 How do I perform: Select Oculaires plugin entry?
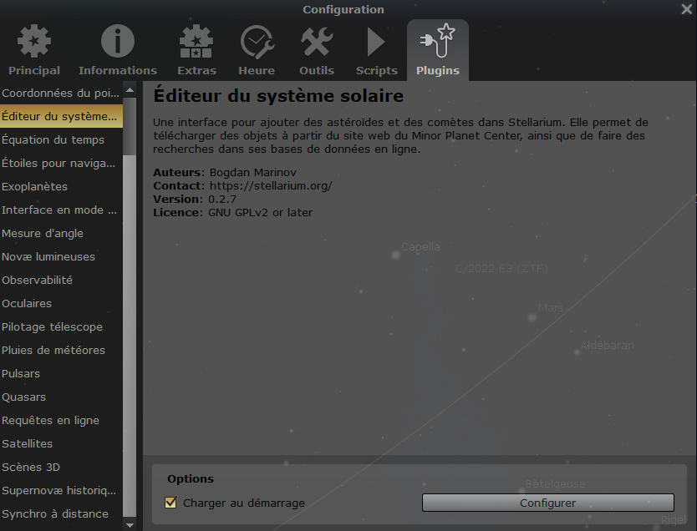[27, 303]
